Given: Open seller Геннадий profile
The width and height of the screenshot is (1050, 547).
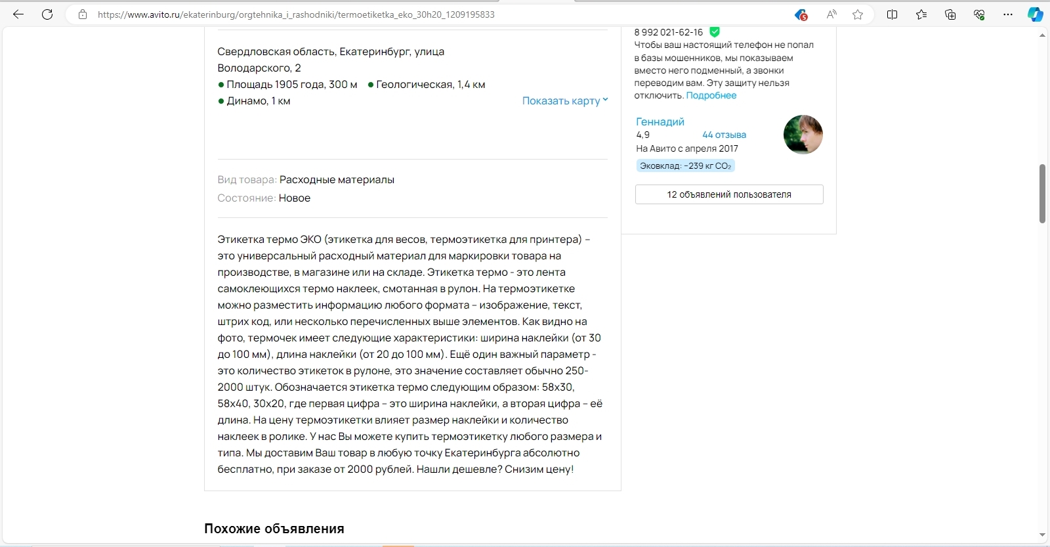Looking at the screenshot, I should (x=660, y=121).
